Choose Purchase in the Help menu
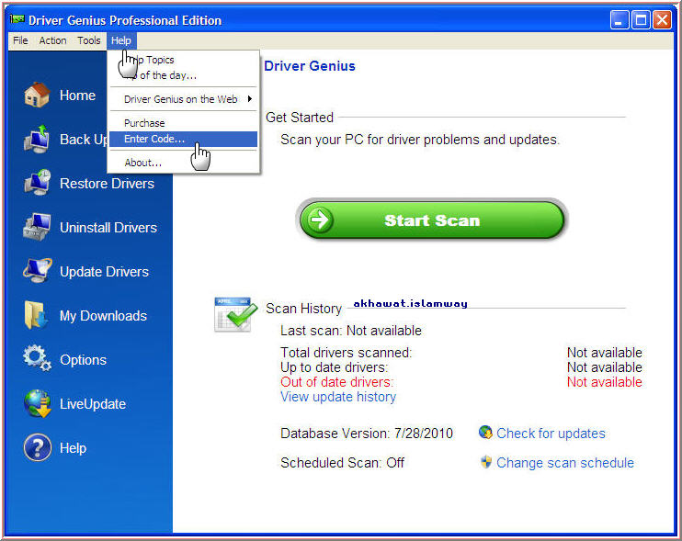This screenshot has width=682, height=541. point(144,123)
